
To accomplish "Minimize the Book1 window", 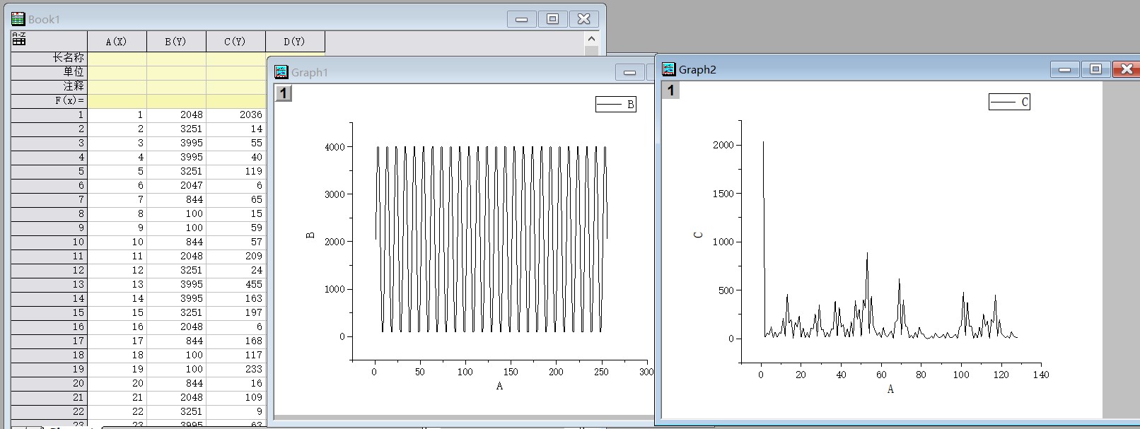I will pos(521,19).
